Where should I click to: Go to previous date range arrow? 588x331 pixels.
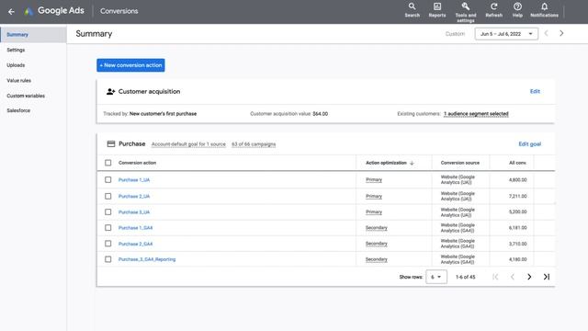(547, 33)
